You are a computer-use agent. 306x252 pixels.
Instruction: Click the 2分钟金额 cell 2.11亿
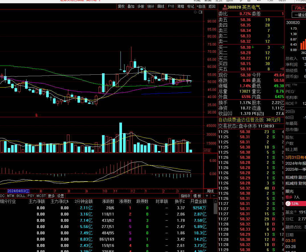pos(86,208)
